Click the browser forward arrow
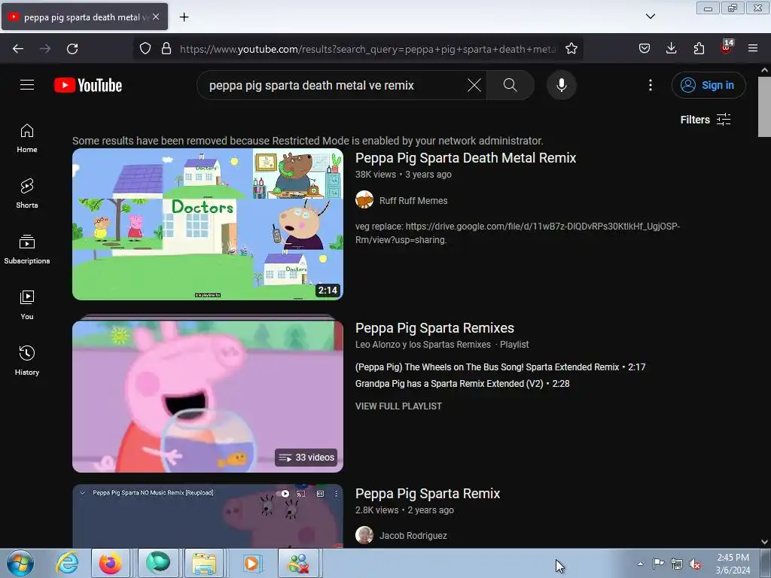Image resolution: width=771 pixels, height=578 pixels. tap(45, 49)
